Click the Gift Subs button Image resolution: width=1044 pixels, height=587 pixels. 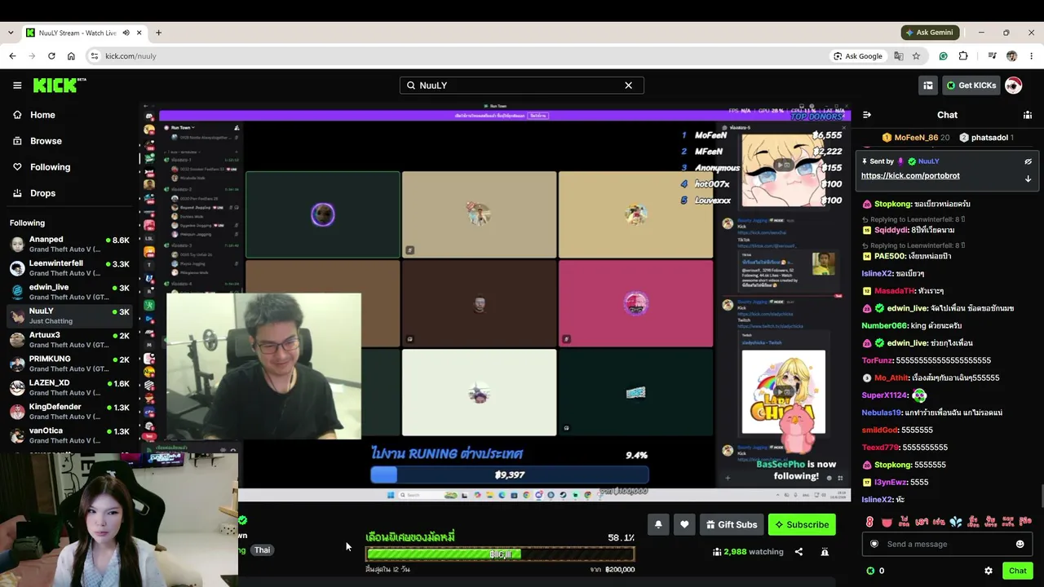click(x=732, y=524)
